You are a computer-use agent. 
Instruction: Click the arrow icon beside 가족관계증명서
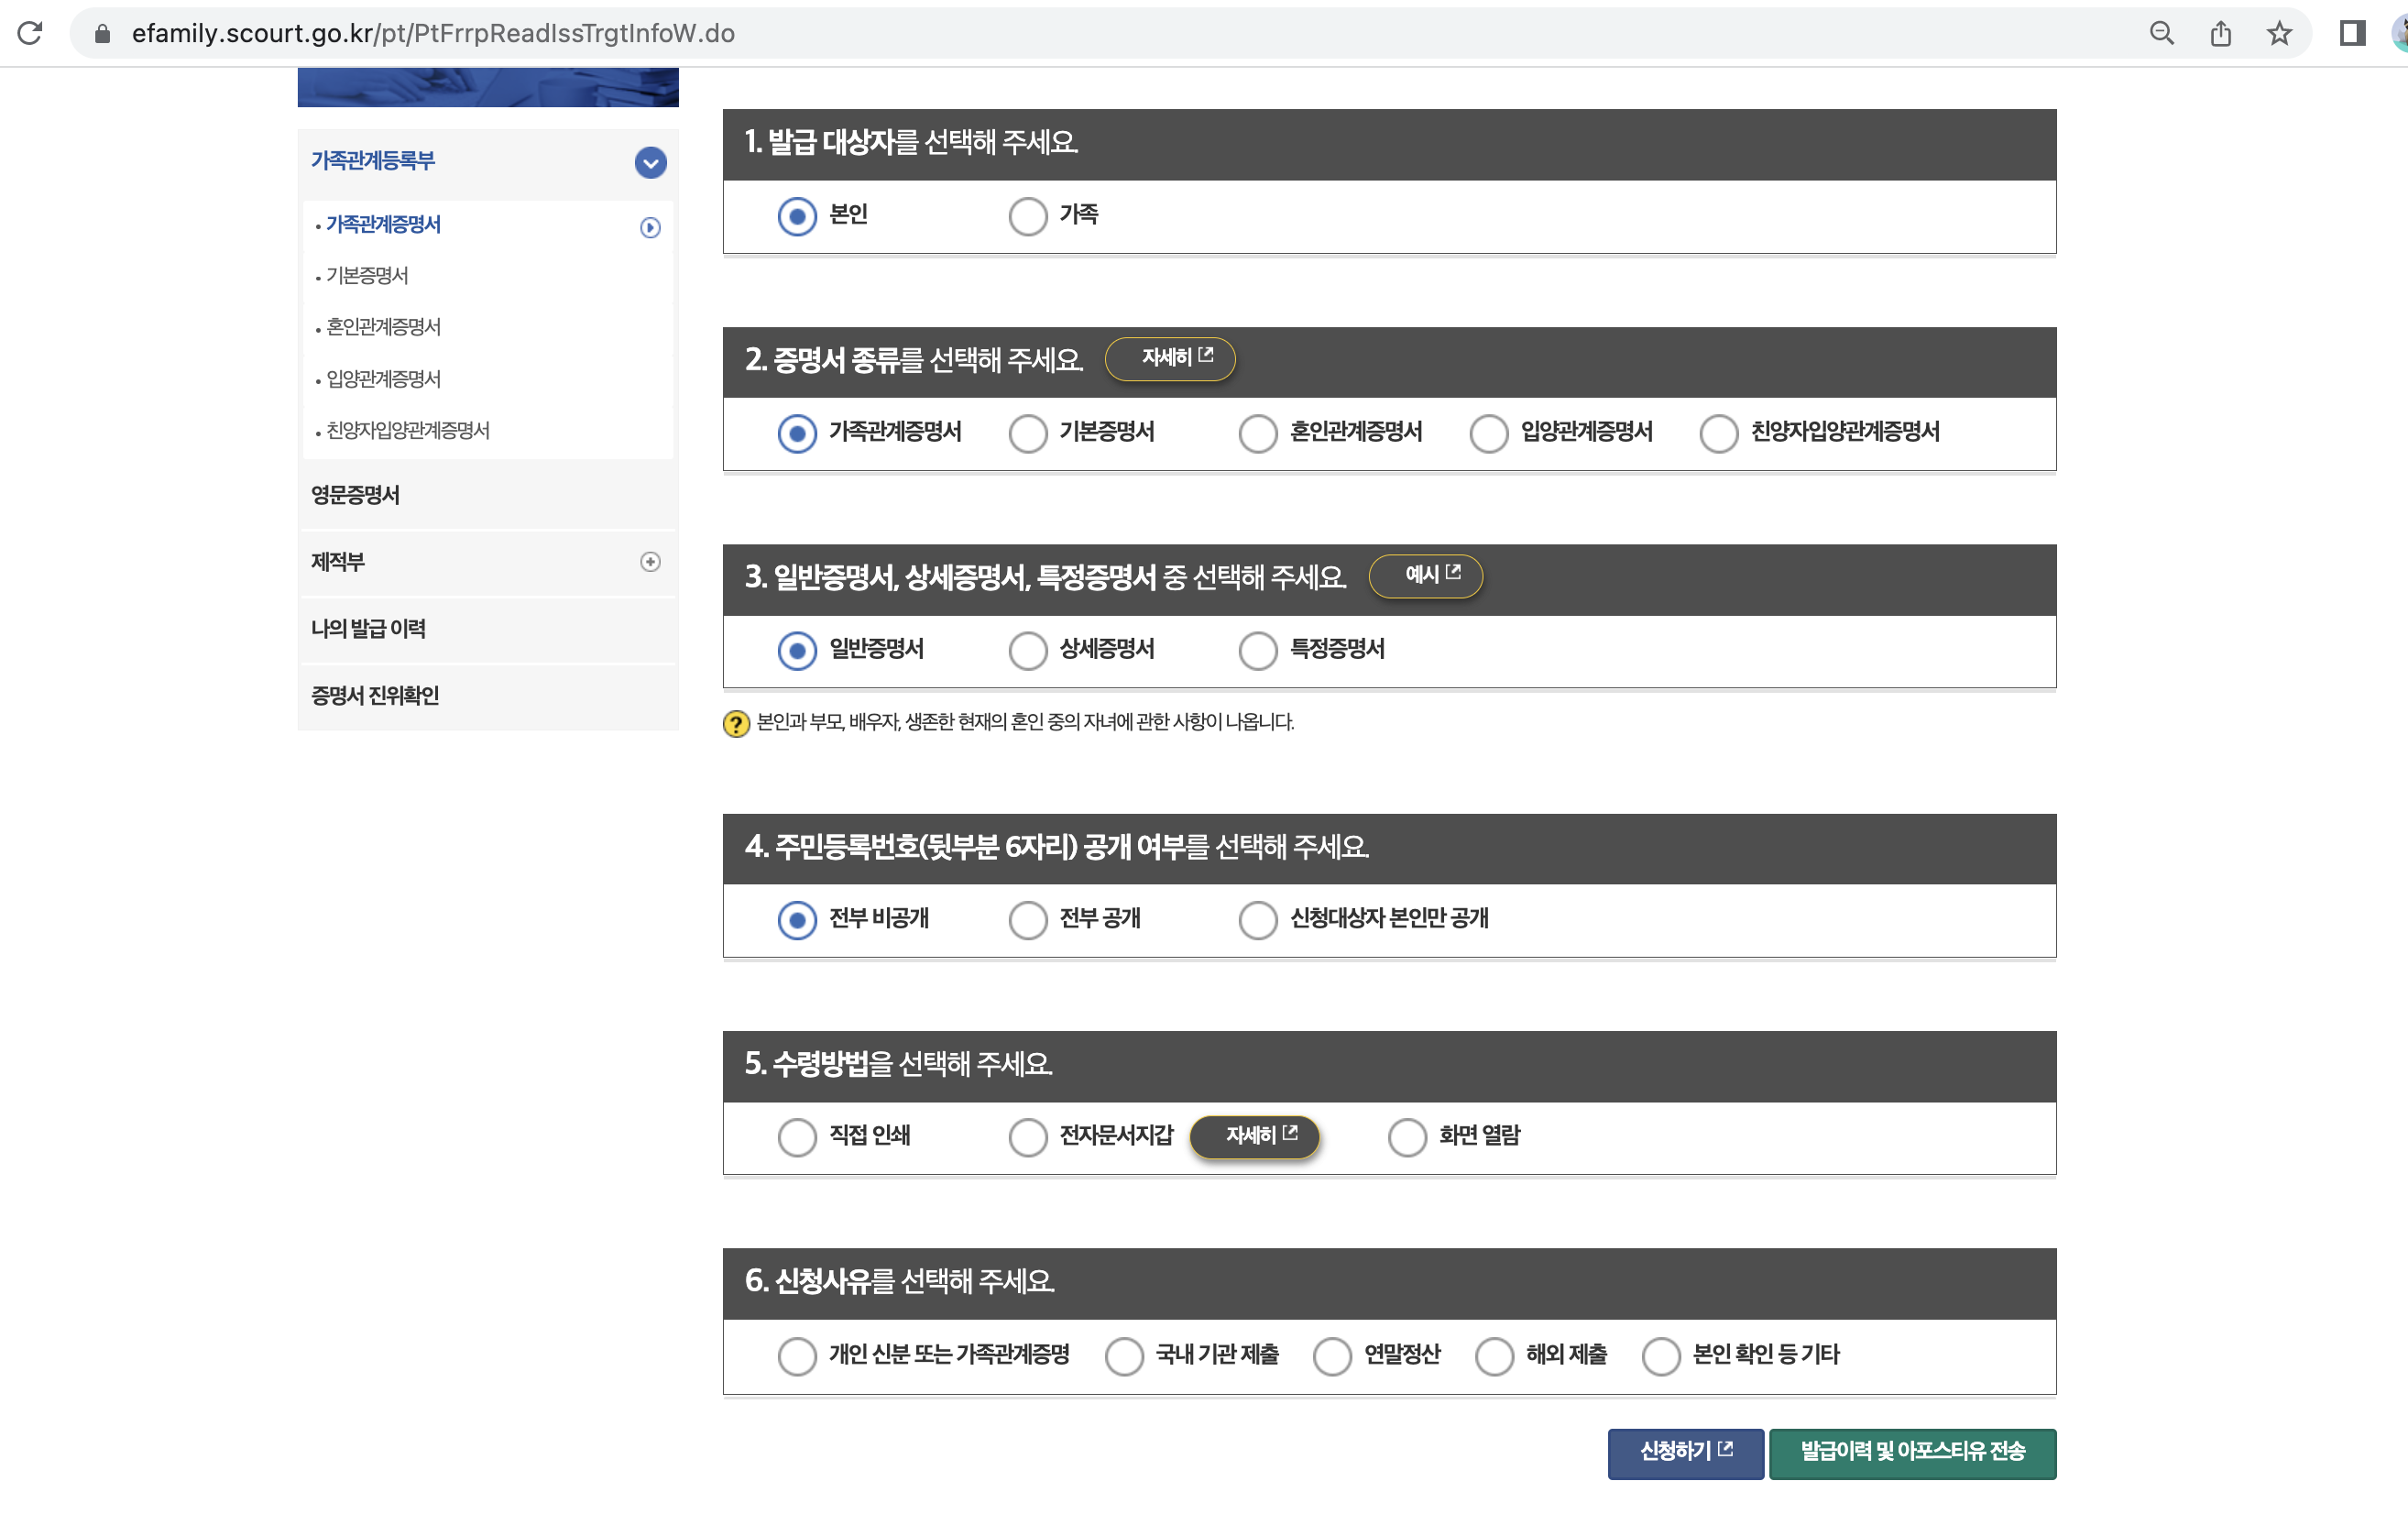[x=650, y=227]
